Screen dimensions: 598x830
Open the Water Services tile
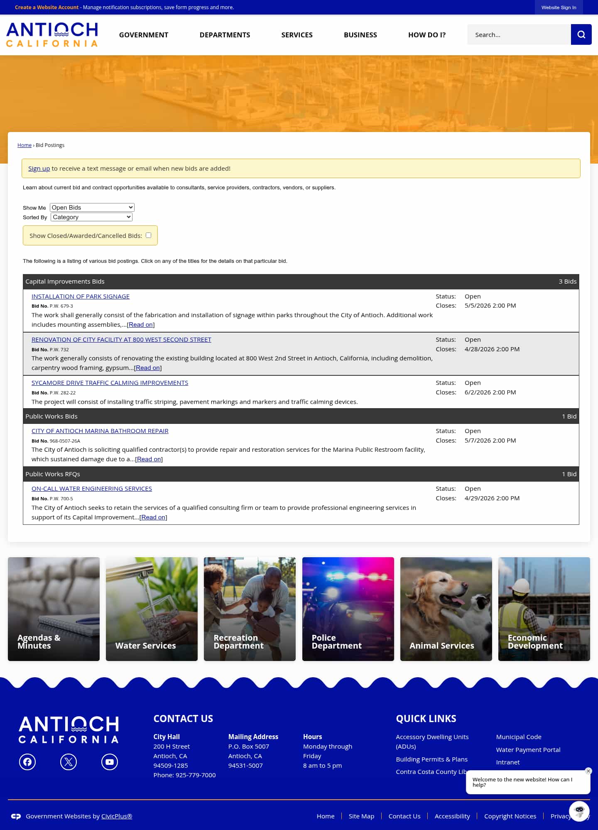coord(152,609)
